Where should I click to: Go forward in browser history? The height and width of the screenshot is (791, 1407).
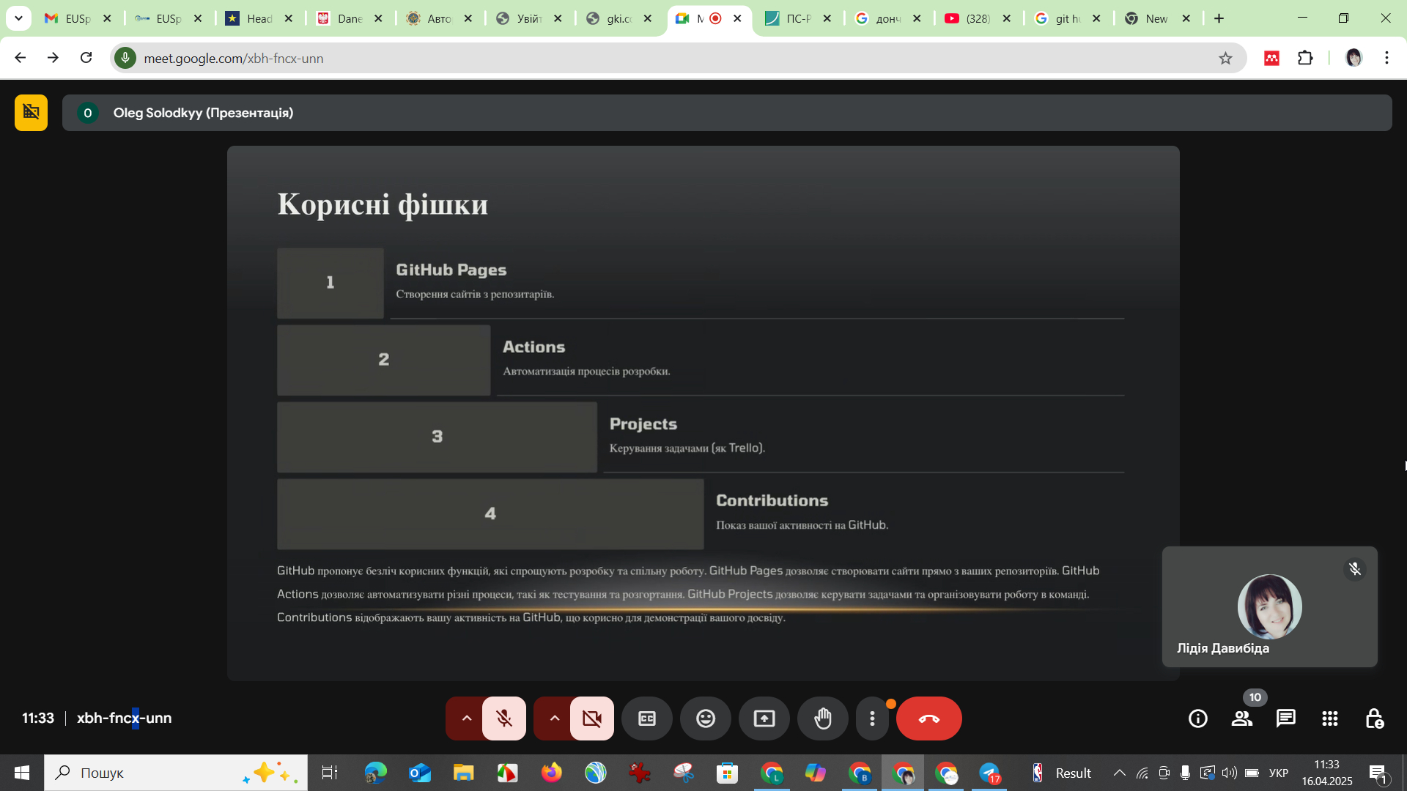click(x=53, y=58)
